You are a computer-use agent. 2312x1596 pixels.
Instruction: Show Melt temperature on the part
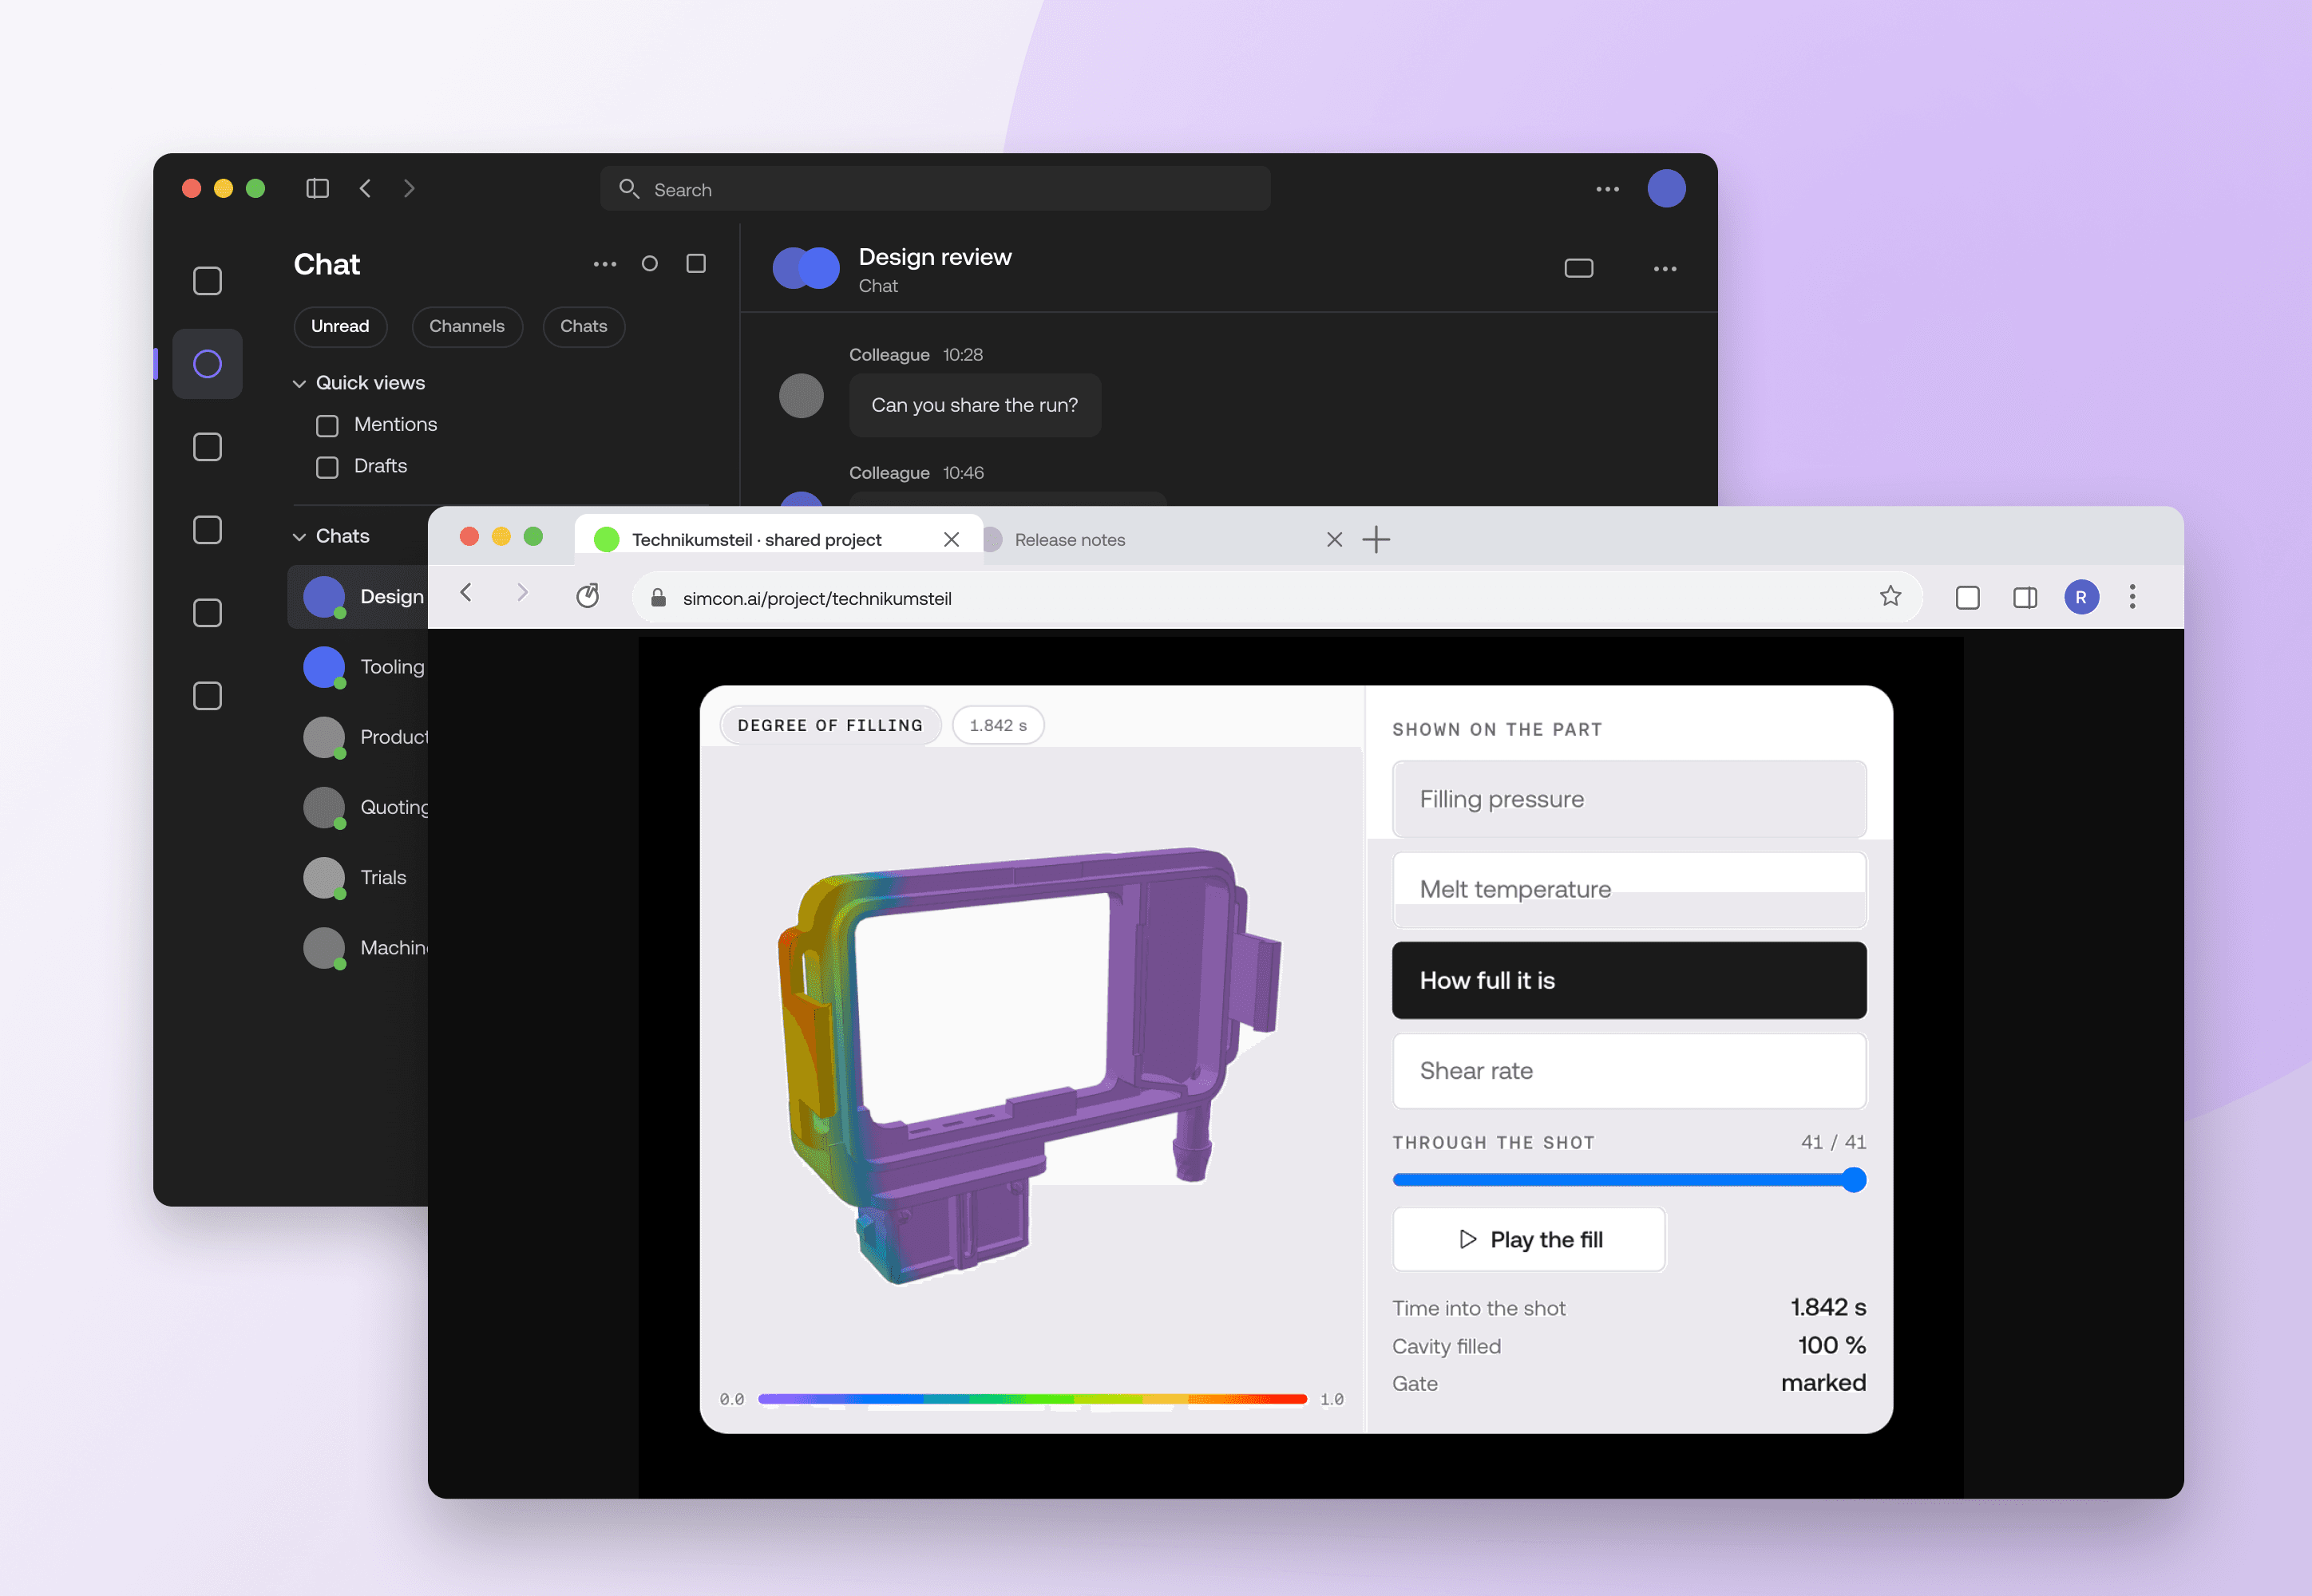tap(1629, 889)
